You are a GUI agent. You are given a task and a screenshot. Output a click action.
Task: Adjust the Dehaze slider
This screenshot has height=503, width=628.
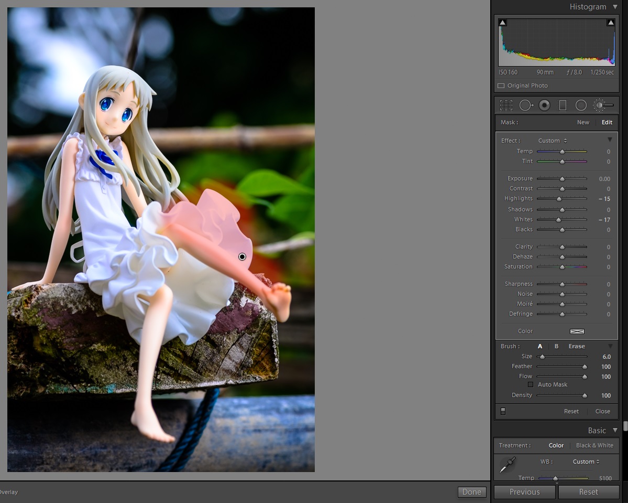(x=562, y=257)
